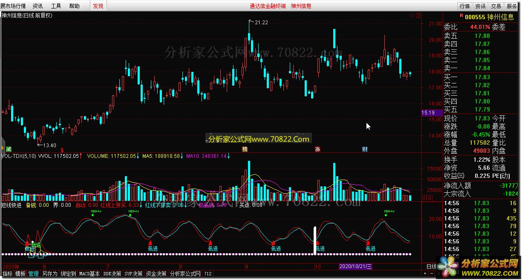Click the 神州信息 title link at top center

coord(301,6)
